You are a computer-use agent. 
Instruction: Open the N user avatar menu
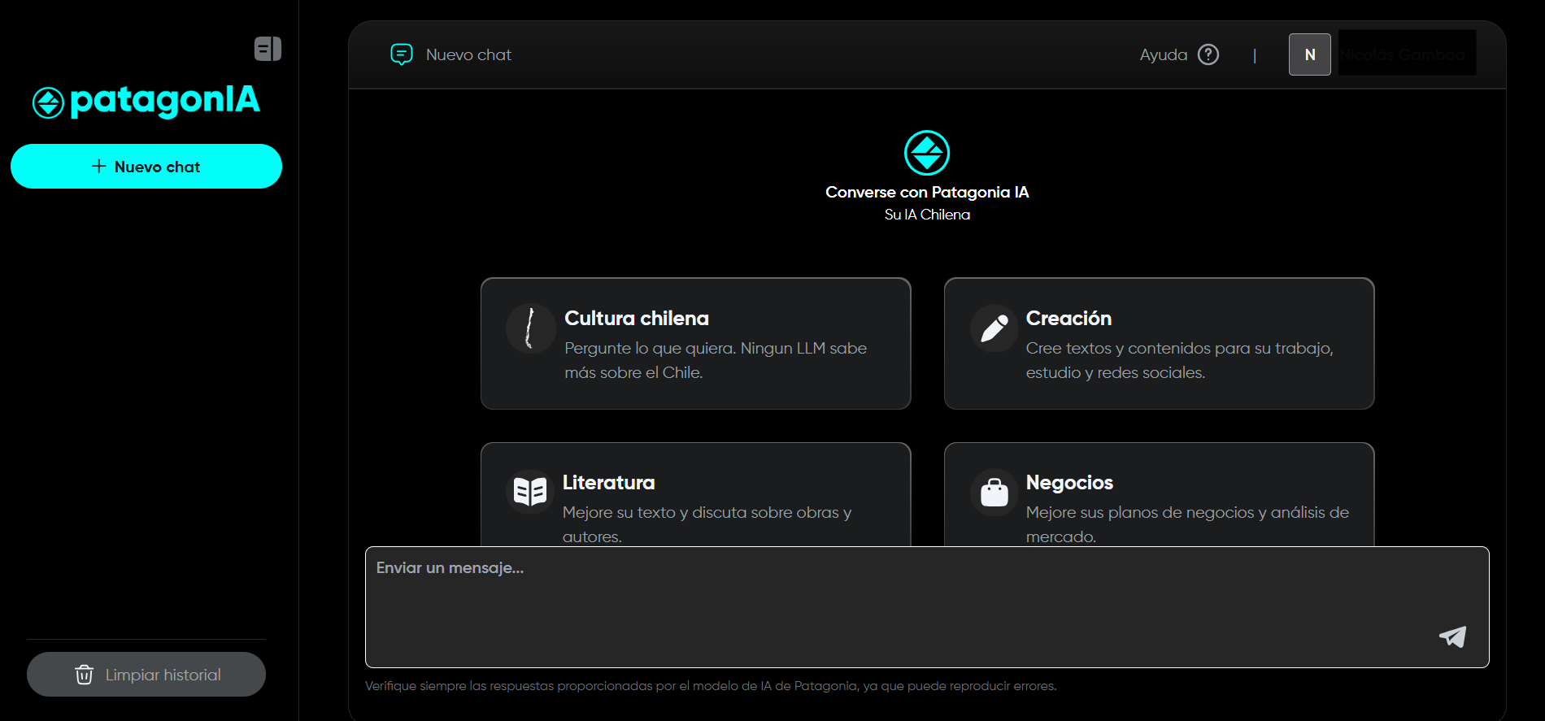1309,54
